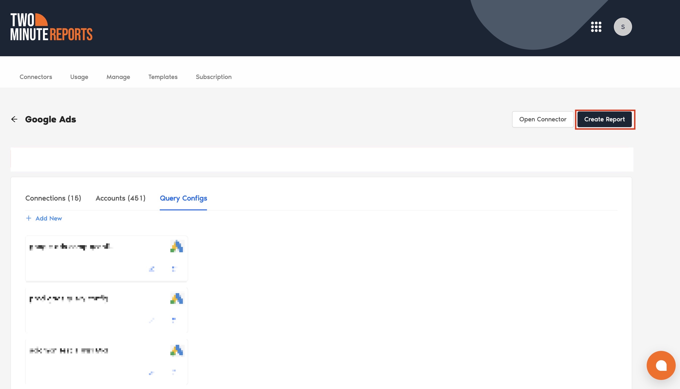Viewport: 680px width, 389px height.
Task: Click the user avatar labeled S
Action: click(622, 27)
